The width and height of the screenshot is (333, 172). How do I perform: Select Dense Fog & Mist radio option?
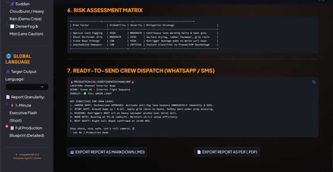(7, 25)
